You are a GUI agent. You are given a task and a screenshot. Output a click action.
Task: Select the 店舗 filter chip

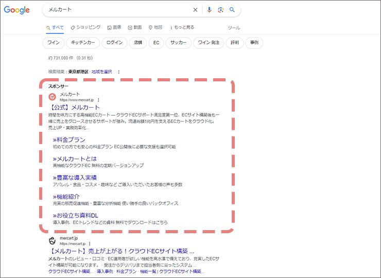138,43
